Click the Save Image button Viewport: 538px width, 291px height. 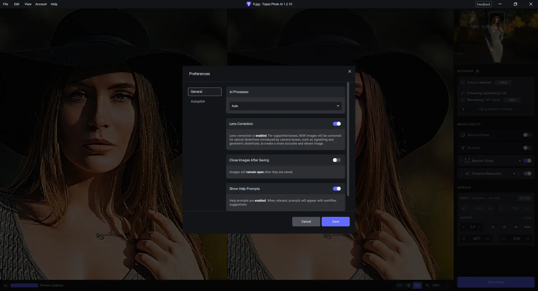(496, 282)
